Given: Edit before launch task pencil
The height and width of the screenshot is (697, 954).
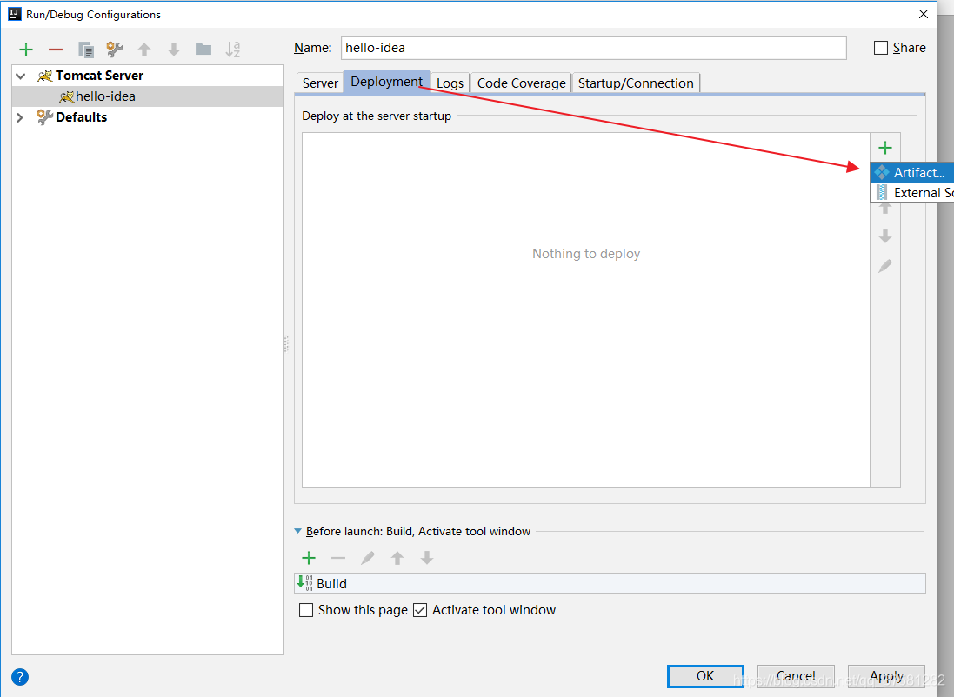Looking at the screenshot, I should tap(368, 558).
